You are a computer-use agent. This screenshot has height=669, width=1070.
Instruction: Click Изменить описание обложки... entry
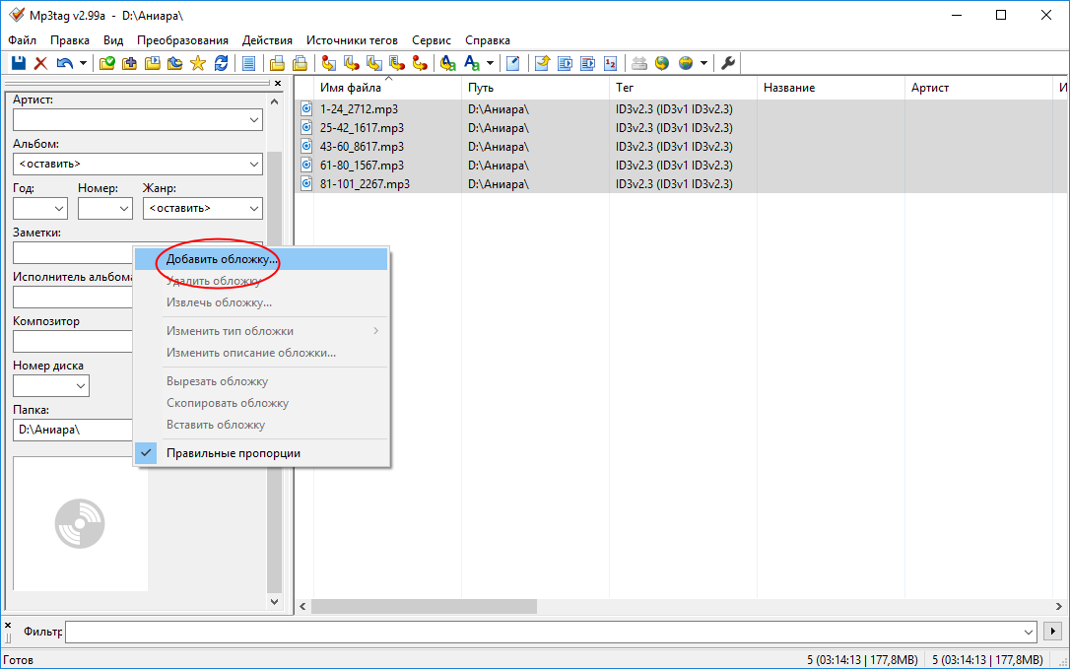tap(261, 353)
